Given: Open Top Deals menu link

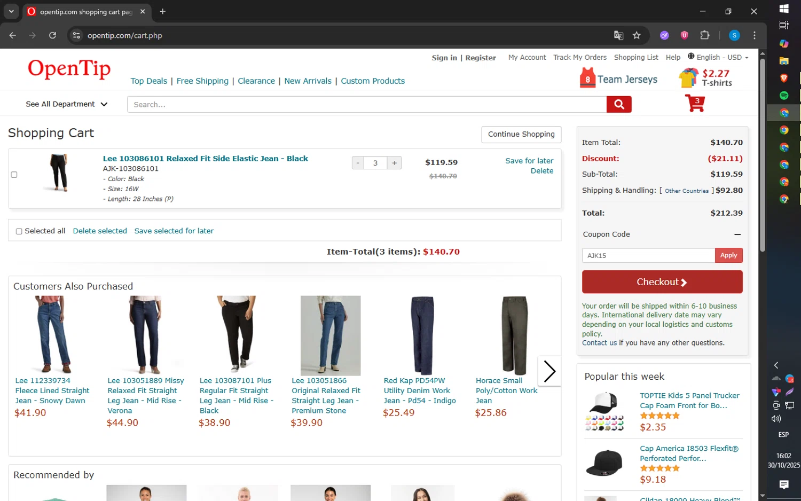Looking at the screenshot, I should 149,81.
